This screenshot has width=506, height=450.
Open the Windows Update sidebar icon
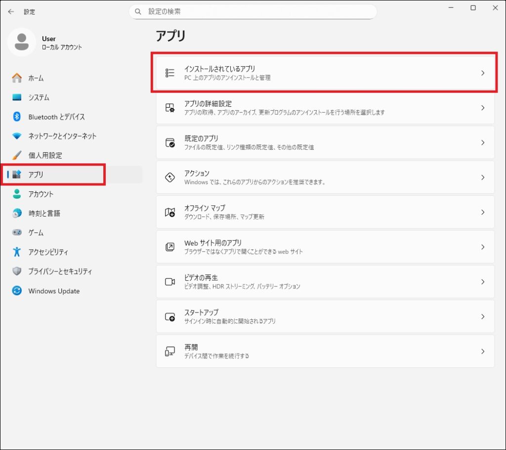pyautogui.click(x=16, y=291)
